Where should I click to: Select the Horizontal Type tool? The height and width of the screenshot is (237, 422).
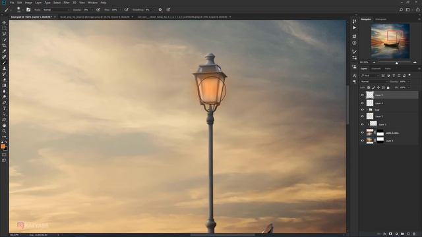tap(4, 108)
